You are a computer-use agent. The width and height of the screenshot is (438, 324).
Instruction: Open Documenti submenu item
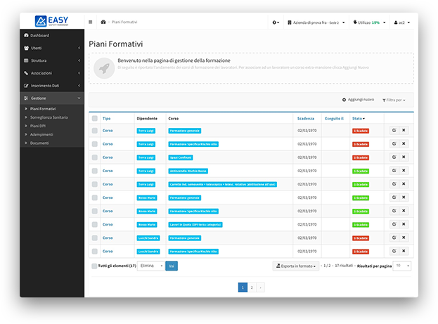pos(39,143)
